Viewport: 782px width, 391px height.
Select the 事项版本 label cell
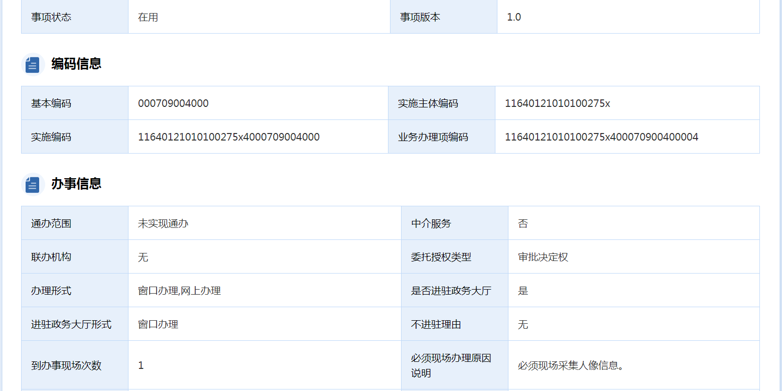pos(444,17)
